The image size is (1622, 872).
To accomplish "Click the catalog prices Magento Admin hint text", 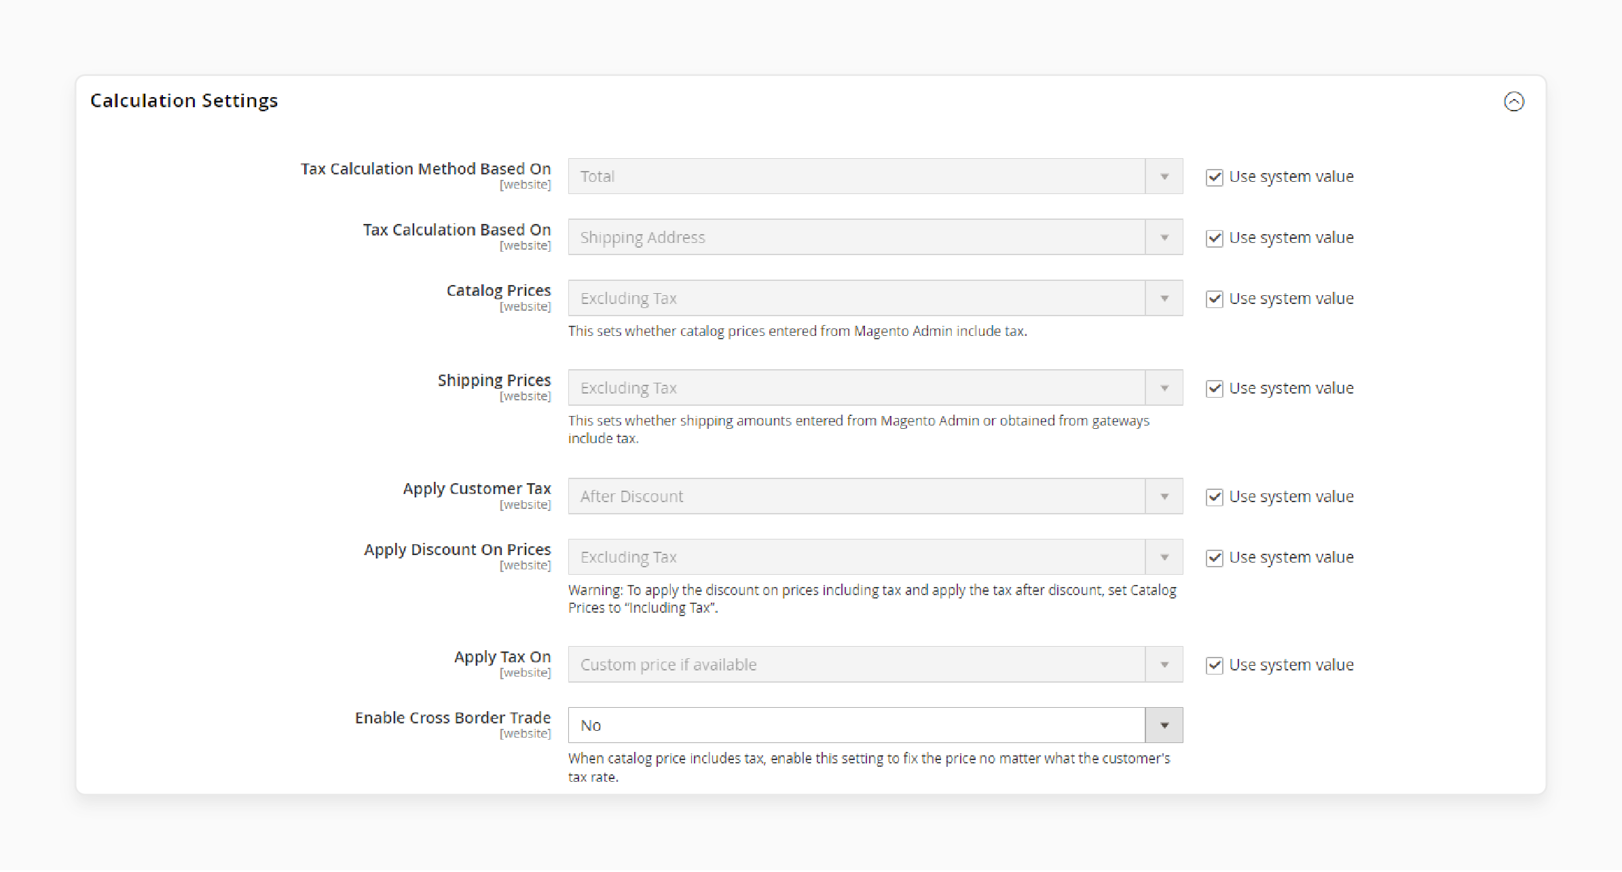I will pyautogui.click(x=798, y=331).
